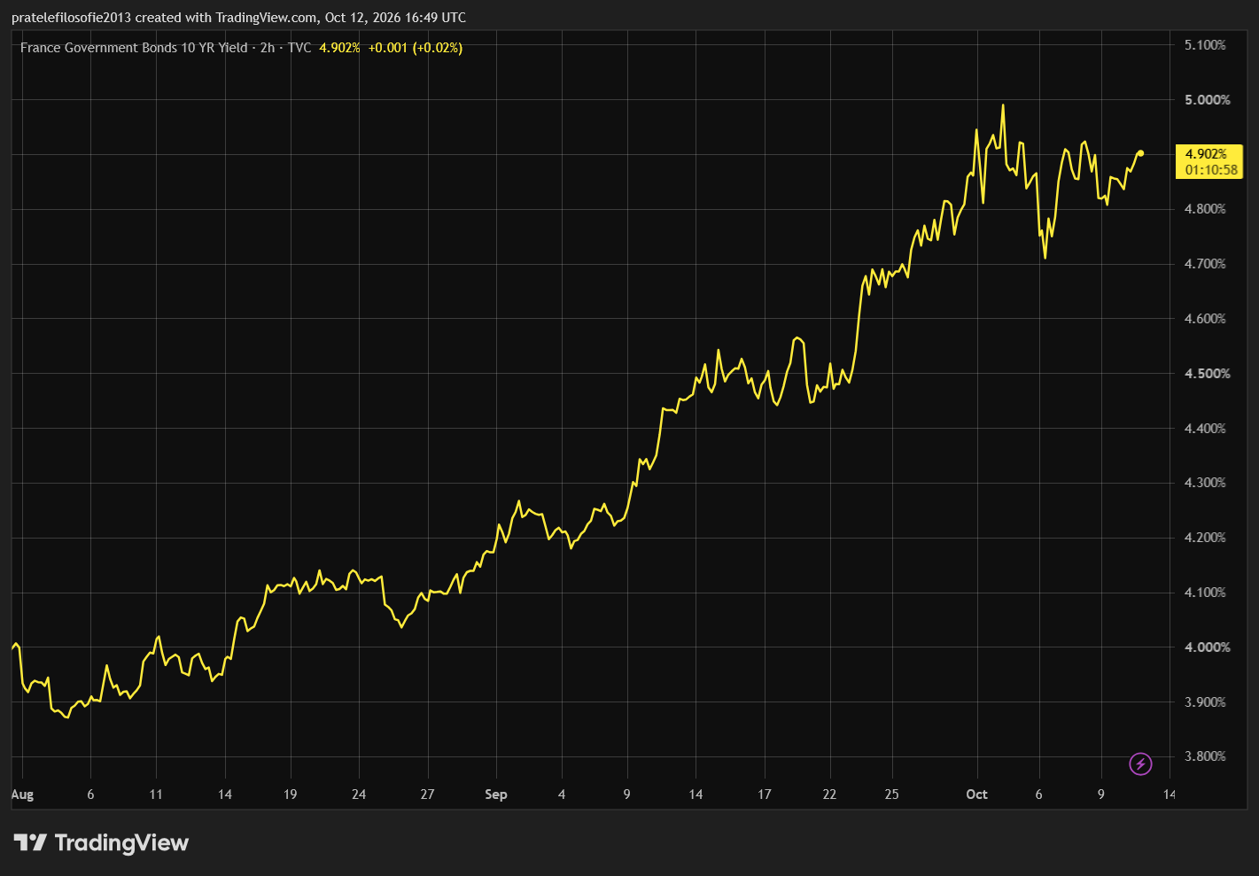This screenshot has height=876, width=1259.
Task: Click the 4.300% price axis label
Action: click(x=1205, y=483)
